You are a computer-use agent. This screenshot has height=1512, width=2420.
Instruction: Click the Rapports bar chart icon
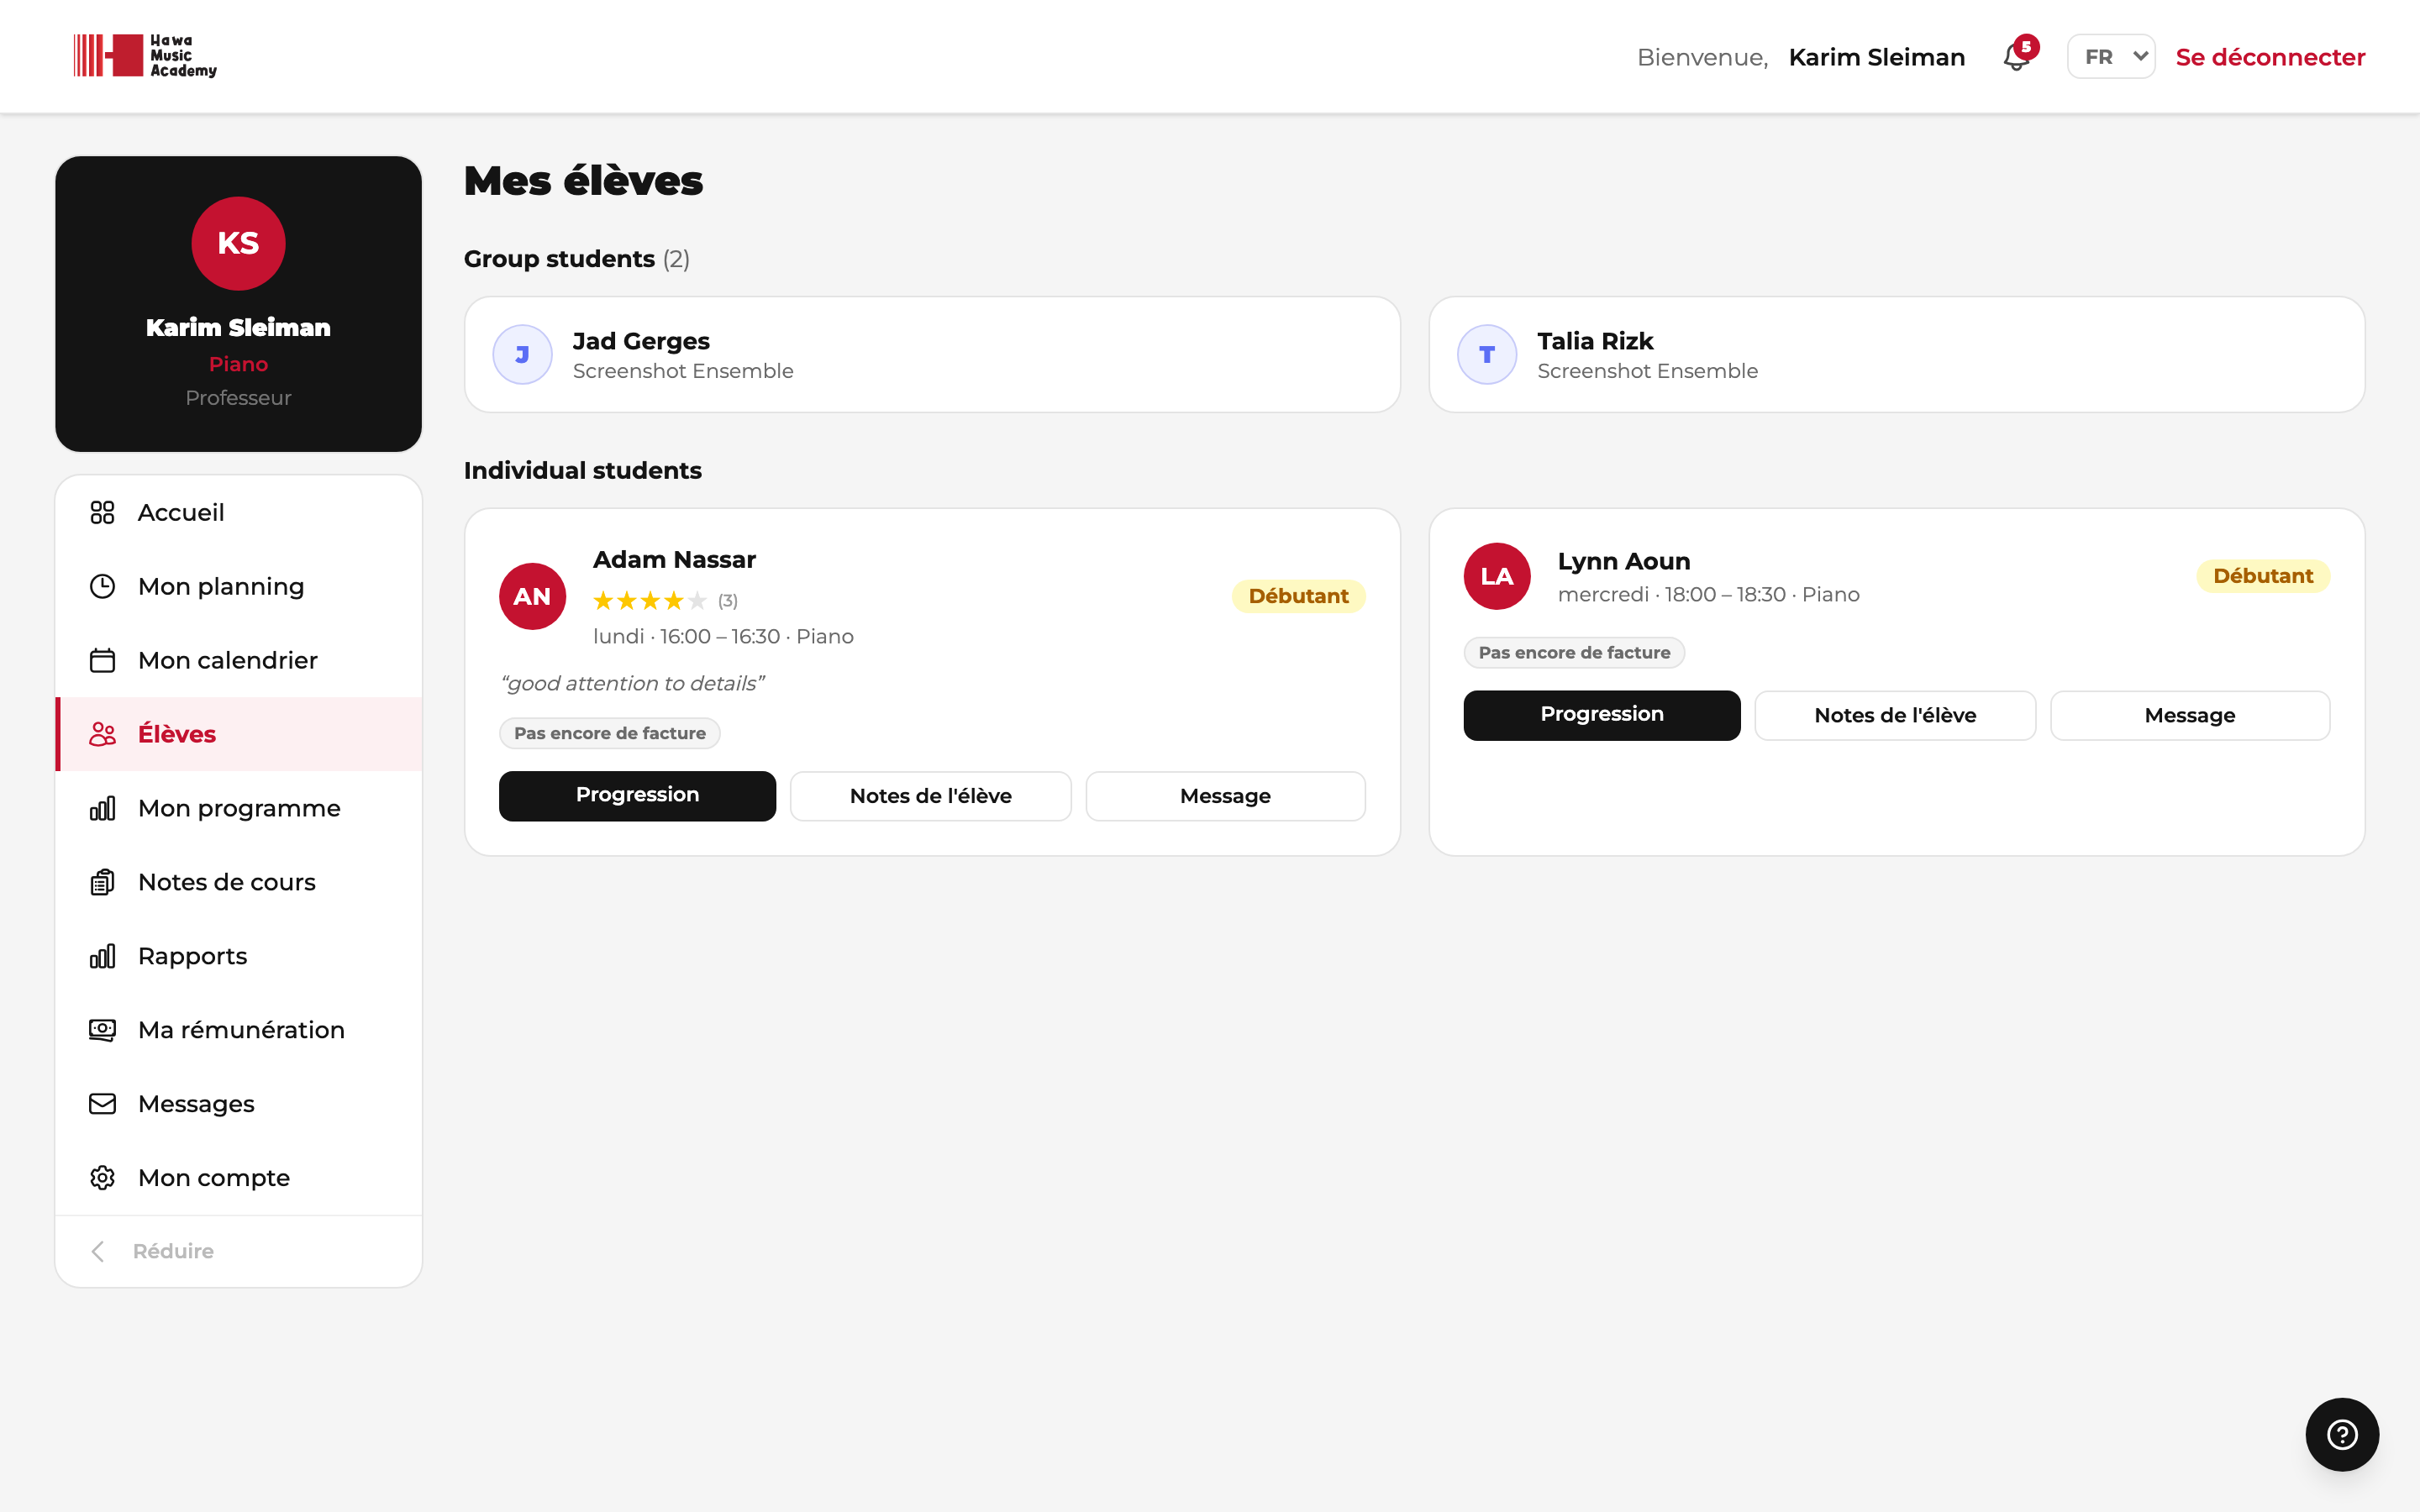coord(102,956)
